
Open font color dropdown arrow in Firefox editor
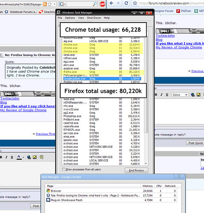[23, 157]
